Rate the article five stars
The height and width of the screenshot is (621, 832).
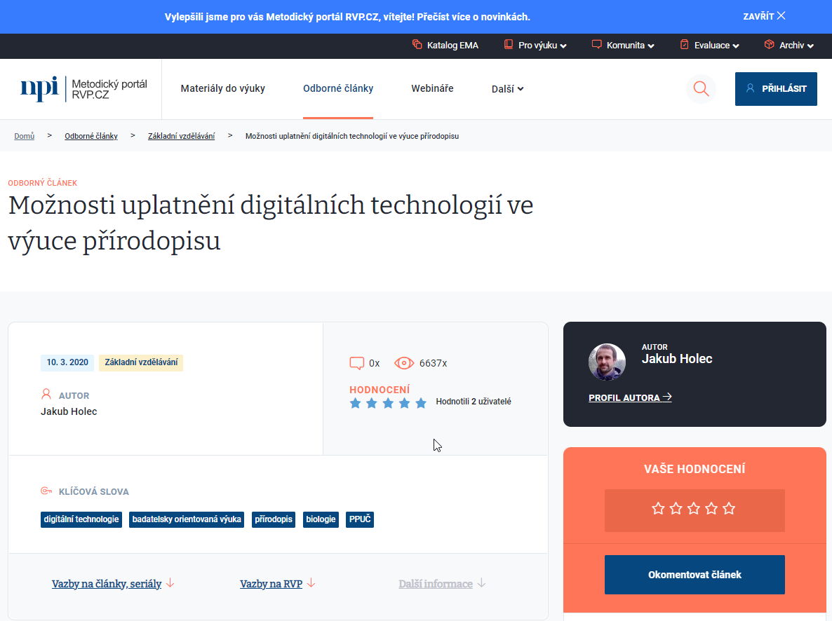729,509
